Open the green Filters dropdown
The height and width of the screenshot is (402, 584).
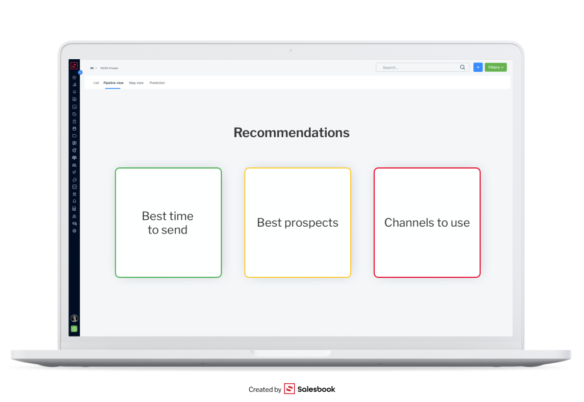(x=495, y=67)
